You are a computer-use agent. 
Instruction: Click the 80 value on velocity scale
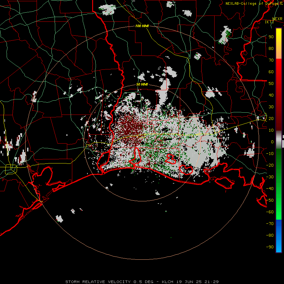pos(271,48)
